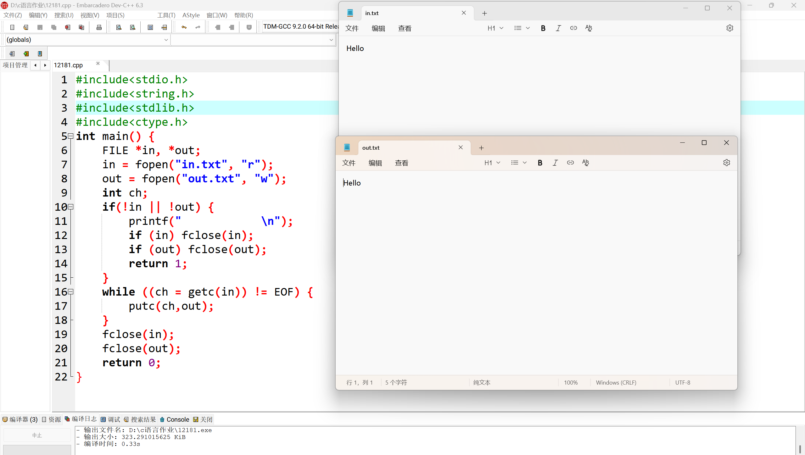Toggle bold in the in.txt Notepad window
The image size is (805, 455).
543,28
